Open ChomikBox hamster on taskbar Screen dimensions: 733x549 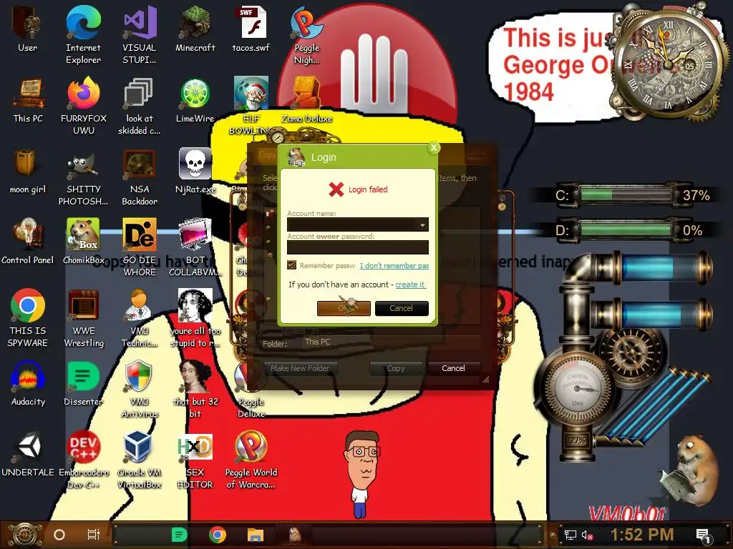(x=294, y=534)
